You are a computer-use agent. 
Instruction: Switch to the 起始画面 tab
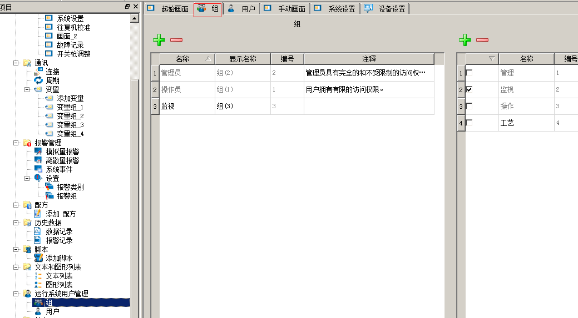click(169, 9)
